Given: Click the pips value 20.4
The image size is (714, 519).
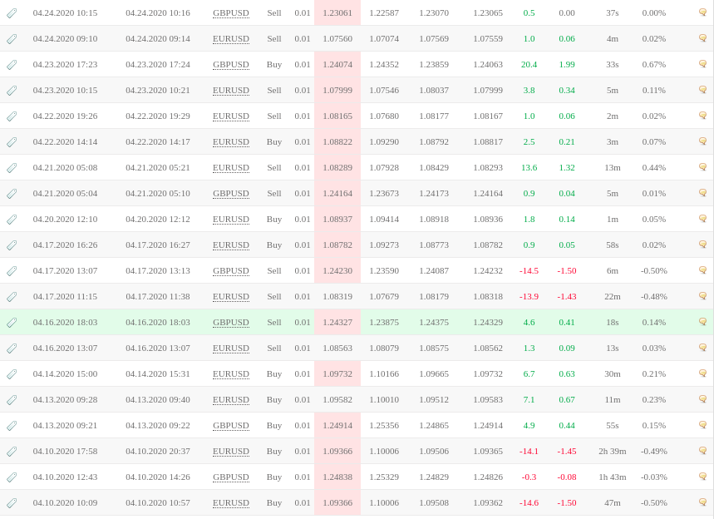Looking at the screenshot, I should point(529,64).
